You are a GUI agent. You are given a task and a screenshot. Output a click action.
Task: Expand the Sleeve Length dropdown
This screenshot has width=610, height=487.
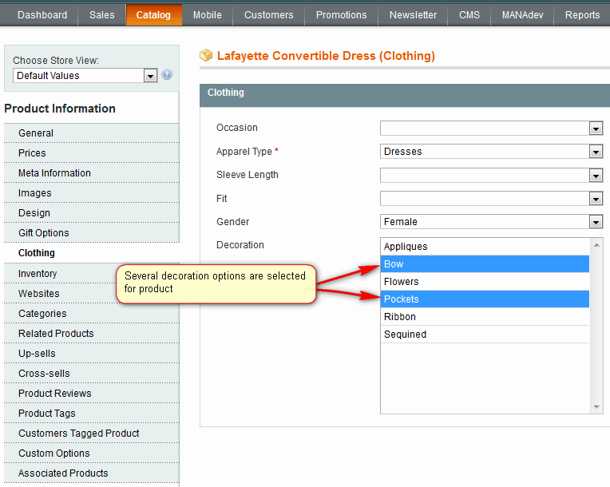point(490,176)
